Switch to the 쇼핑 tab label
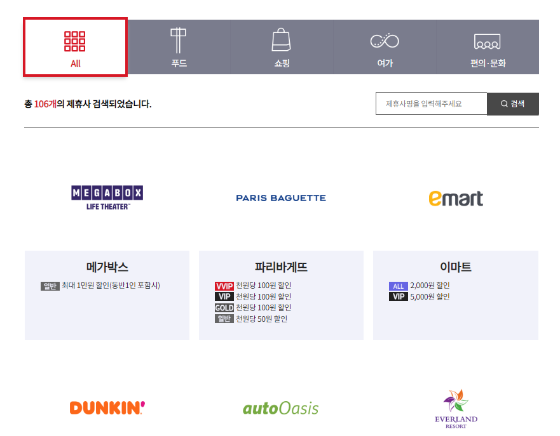 [282, 63]
